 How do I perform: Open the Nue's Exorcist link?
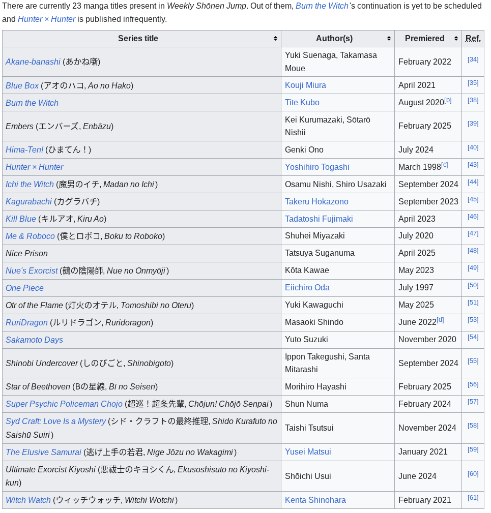point(32,271)
